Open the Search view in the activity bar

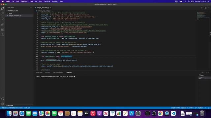(x=3, y=13)
